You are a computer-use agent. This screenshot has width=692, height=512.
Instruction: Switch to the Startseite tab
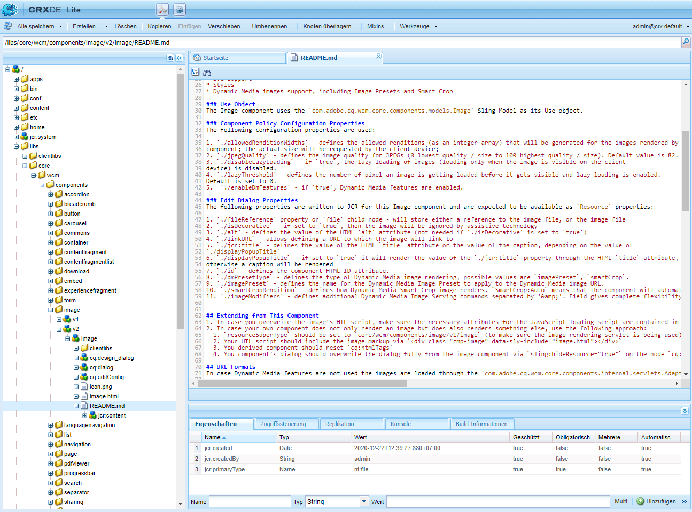point(216,58)
